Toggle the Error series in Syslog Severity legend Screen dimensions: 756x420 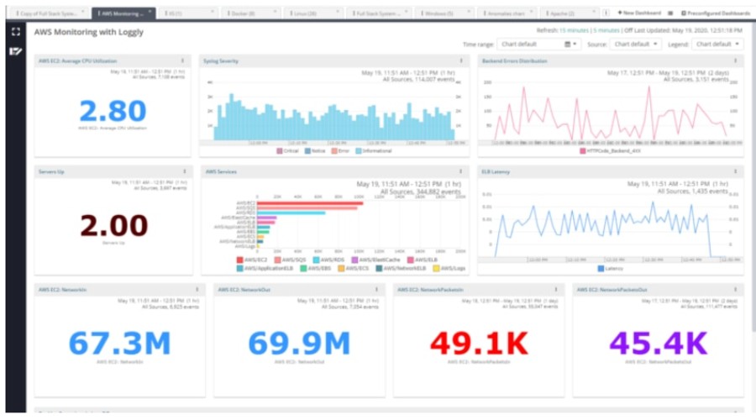tap(340, 151)
